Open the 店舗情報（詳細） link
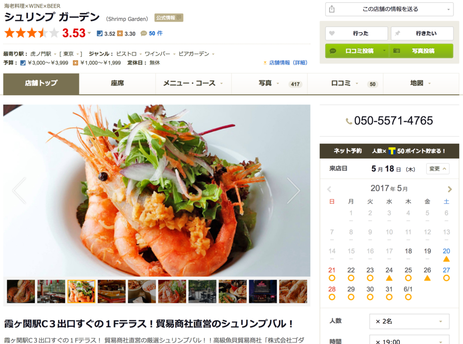The image size is (463, 344). click(285, 62)
